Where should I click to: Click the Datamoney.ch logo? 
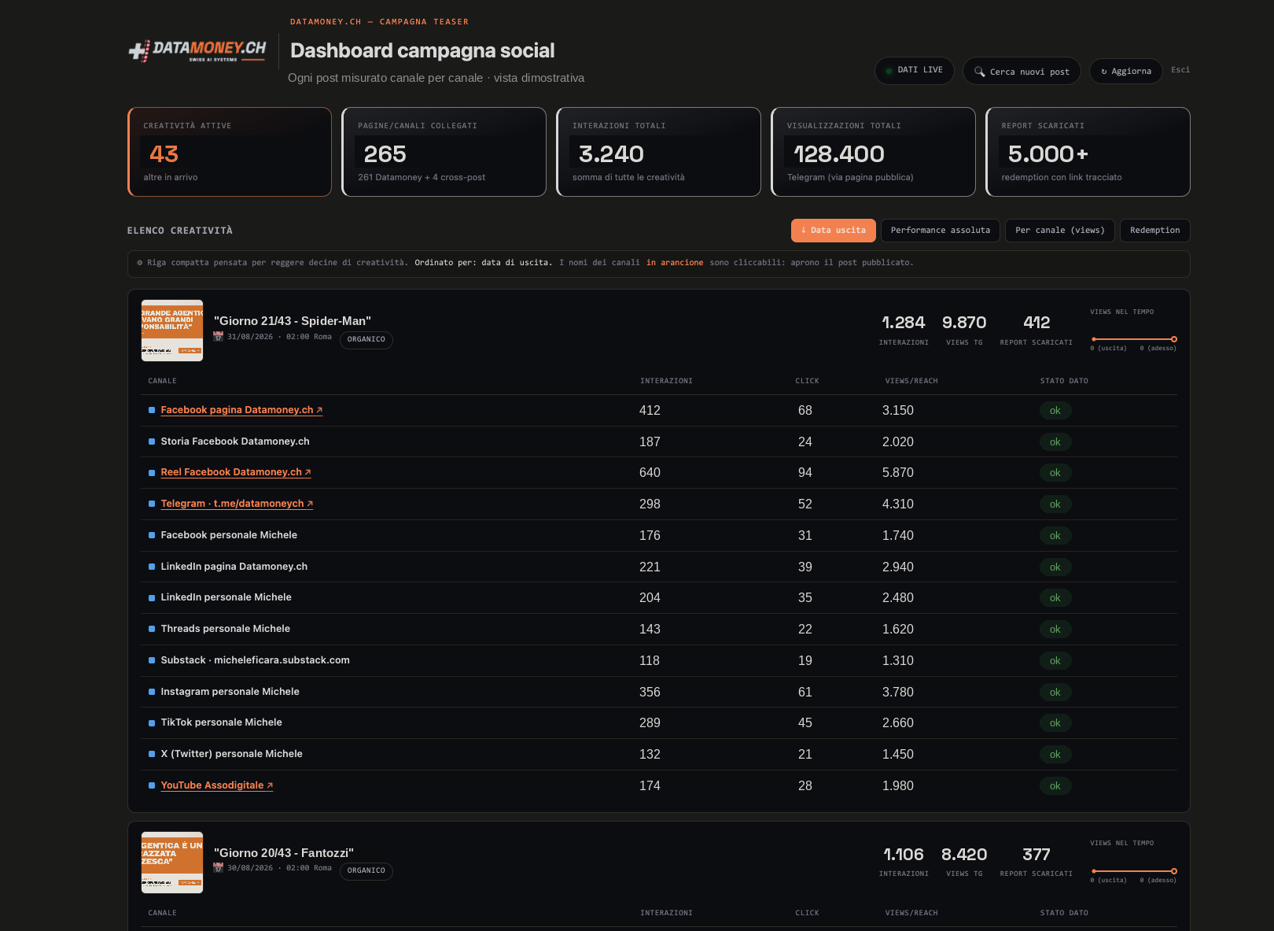(x=197, y=51)
